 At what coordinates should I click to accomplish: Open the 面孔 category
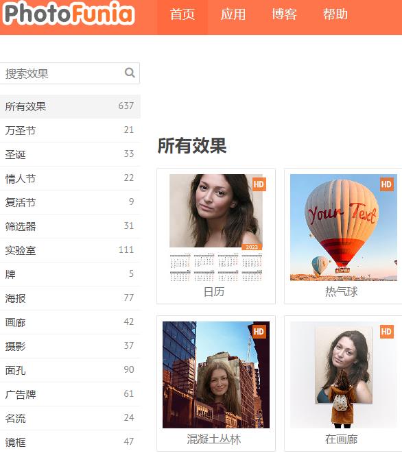tap(70, 370)
